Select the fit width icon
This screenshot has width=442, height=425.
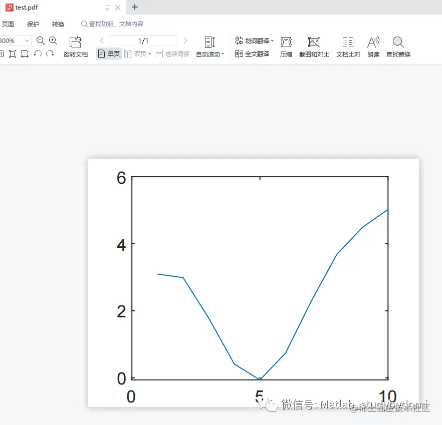click(x=25, y=54)
